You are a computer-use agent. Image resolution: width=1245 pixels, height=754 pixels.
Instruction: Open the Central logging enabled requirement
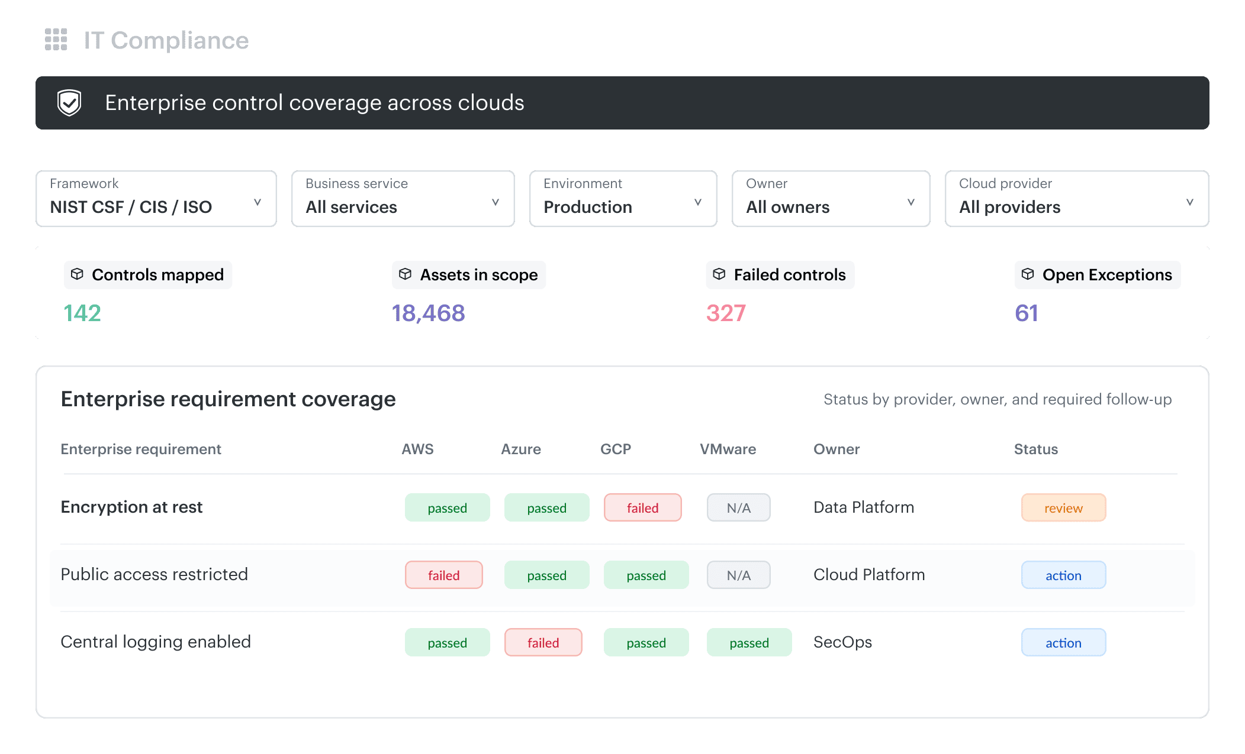[156, 642]
